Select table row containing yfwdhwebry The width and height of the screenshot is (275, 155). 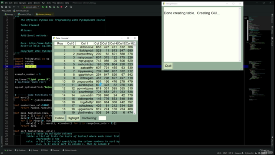pos(94,112)
